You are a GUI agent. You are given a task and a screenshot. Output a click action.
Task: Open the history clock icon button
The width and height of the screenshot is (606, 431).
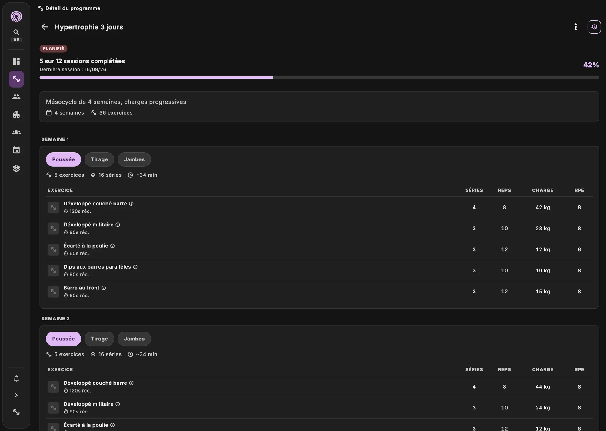pos(594,27)
